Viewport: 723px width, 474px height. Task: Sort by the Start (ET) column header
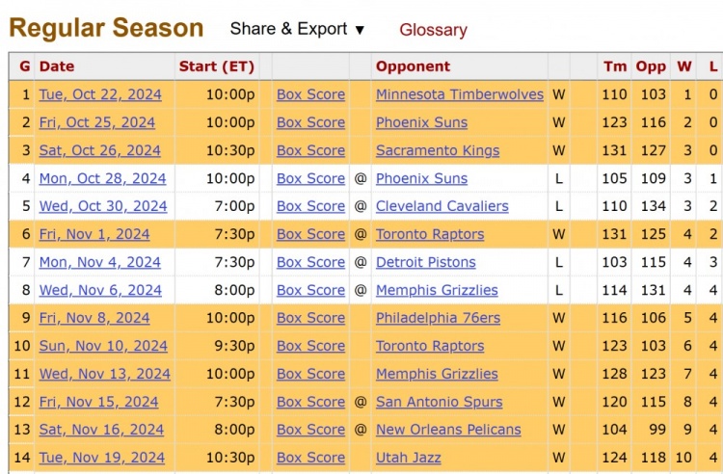[x=217, y=66]
